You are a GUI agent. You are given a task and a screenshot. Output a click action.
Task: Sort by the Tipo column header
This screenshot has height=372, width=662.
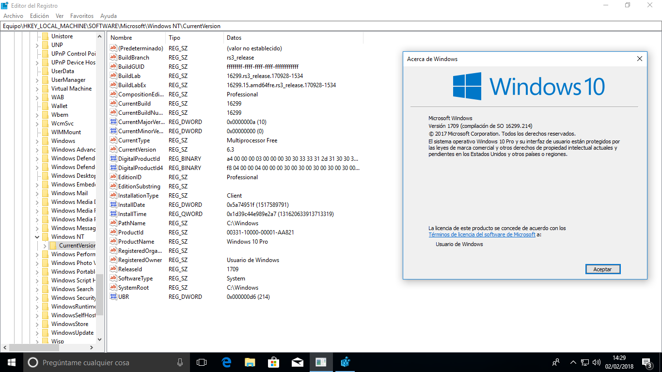tap(195, 38)
